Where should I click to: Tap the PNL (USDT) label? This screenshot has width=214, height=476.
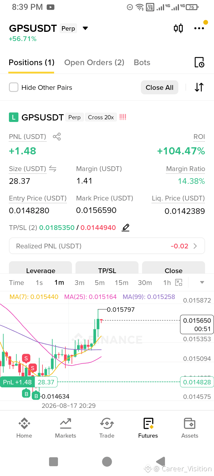coord(27,137)
